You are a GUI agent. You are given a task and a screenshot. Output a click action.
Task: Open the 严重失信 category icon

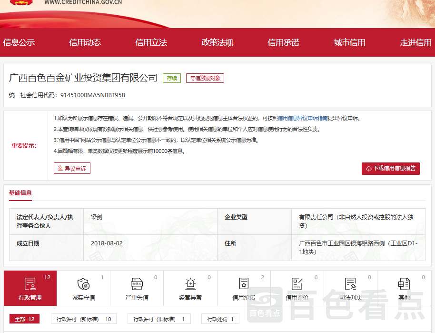(137, 284)
